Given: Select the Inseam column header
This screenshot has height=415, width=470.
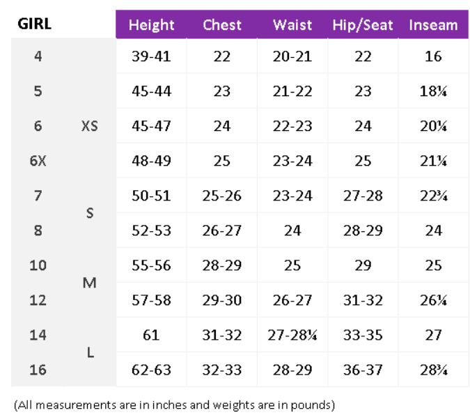Looking at the screenshot, I should click(x=433, y=25).
